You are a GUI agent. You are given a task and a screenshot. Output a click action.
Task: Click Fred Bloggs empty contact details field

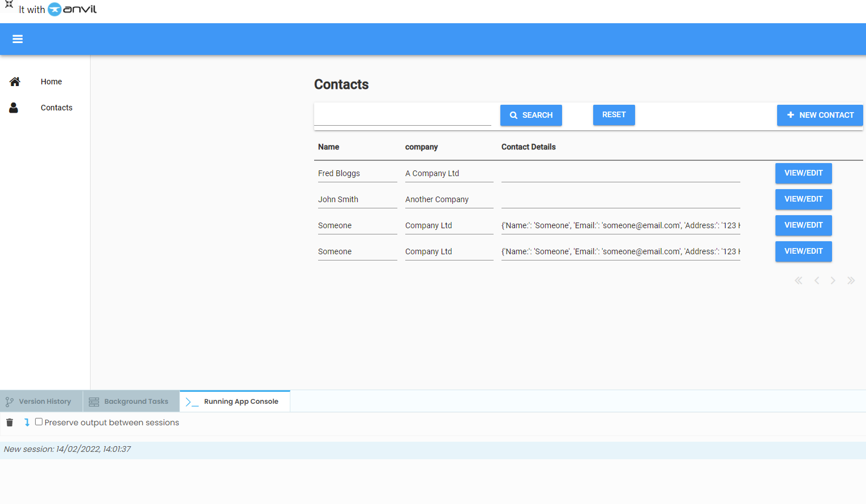tap(620, 173)
